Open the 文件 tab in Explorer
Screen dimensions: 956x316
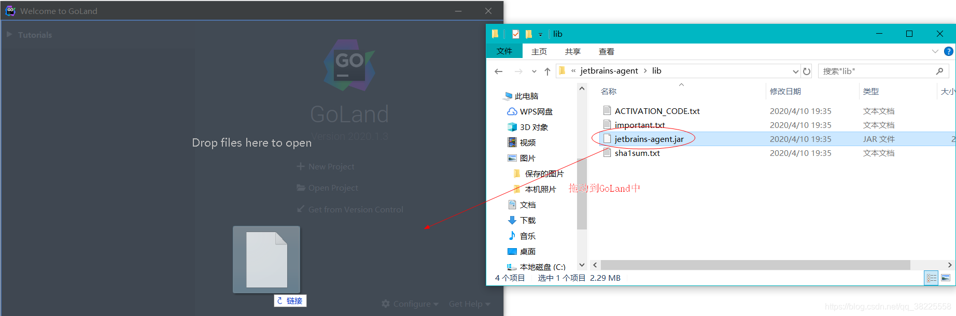click(504, 51)
